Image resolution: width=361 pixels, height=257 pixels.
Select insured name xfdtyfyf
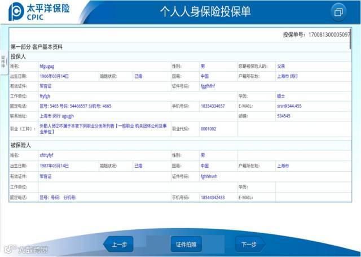pos(46,155)
